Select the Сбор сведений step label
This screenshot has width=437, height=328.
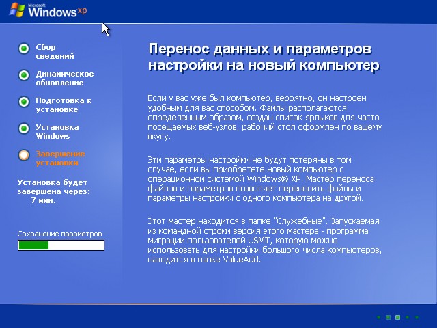55,52
